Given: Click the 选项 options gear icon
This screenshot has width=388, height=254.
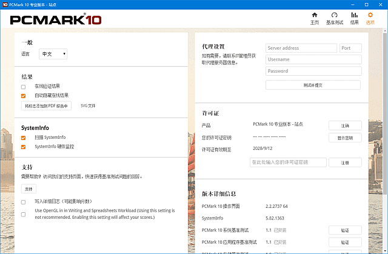Looking at the screenshot, I should click(x=370, y=15).
